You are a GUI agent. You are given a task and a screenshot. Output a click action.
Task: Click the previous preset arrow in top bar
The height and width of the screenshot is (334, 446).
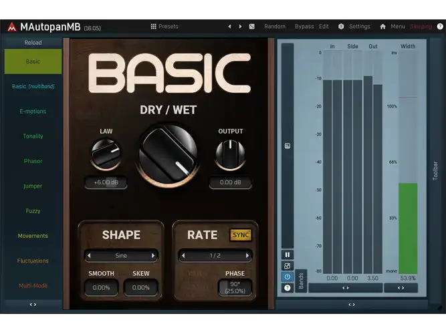tap(229, 27)
